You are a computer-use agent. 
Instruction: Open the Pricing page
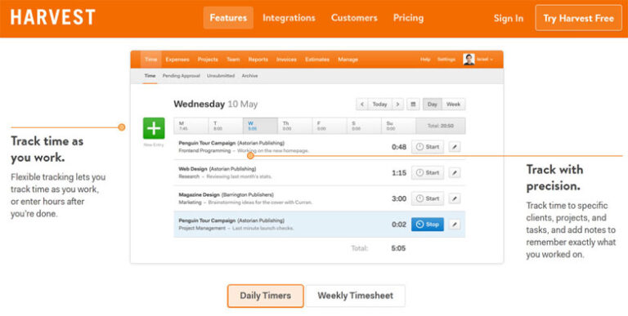(408, 18)
